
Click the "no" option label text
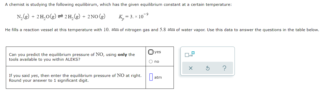(x=157, y=61)
